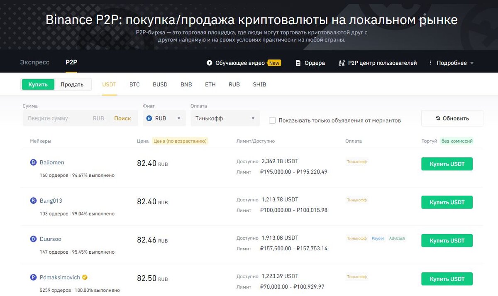This screenshot has width=498, height=296.
Task: Click the refresh icon in Обновить button
Action: 438,118
